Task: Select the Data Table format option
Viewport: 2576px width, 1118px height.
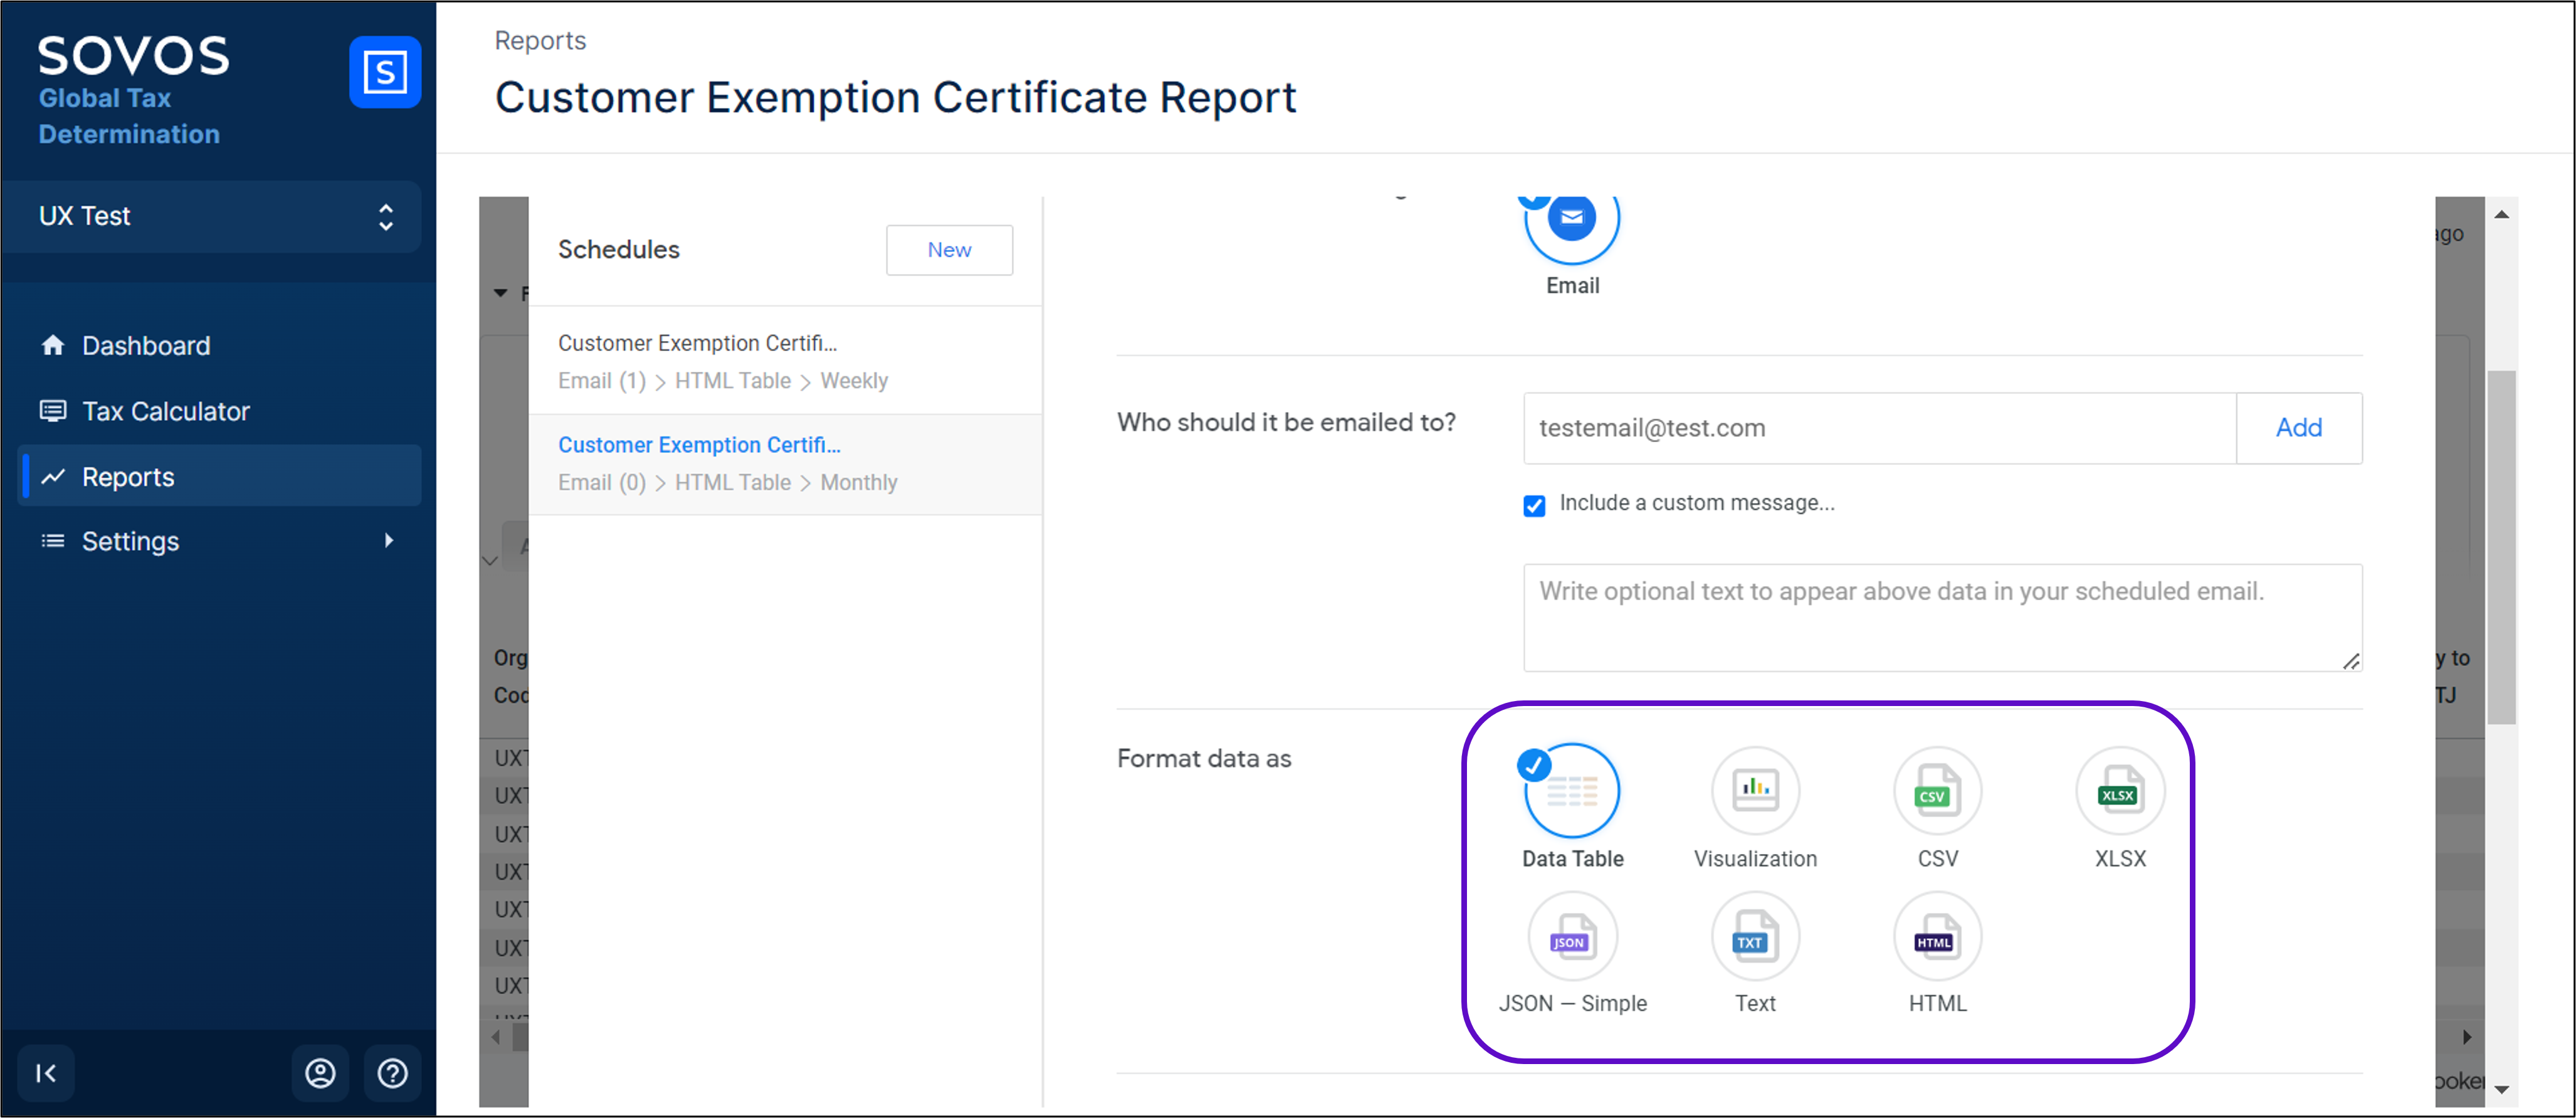Action: click(1572, 791)
